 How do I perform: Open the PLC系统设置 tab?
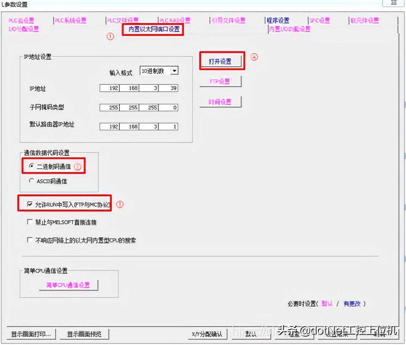click(70, 21)
